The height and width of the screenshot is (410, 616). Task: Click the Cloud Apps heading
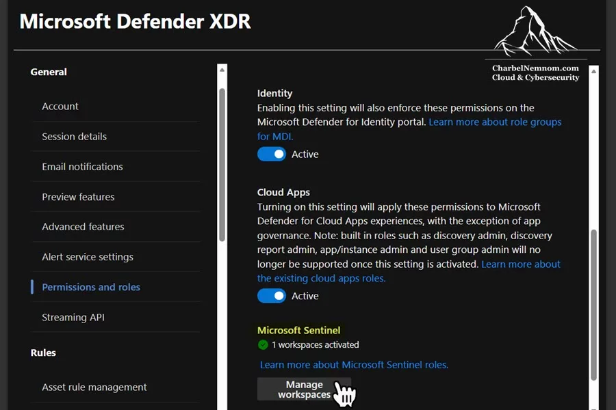point(283,192)
